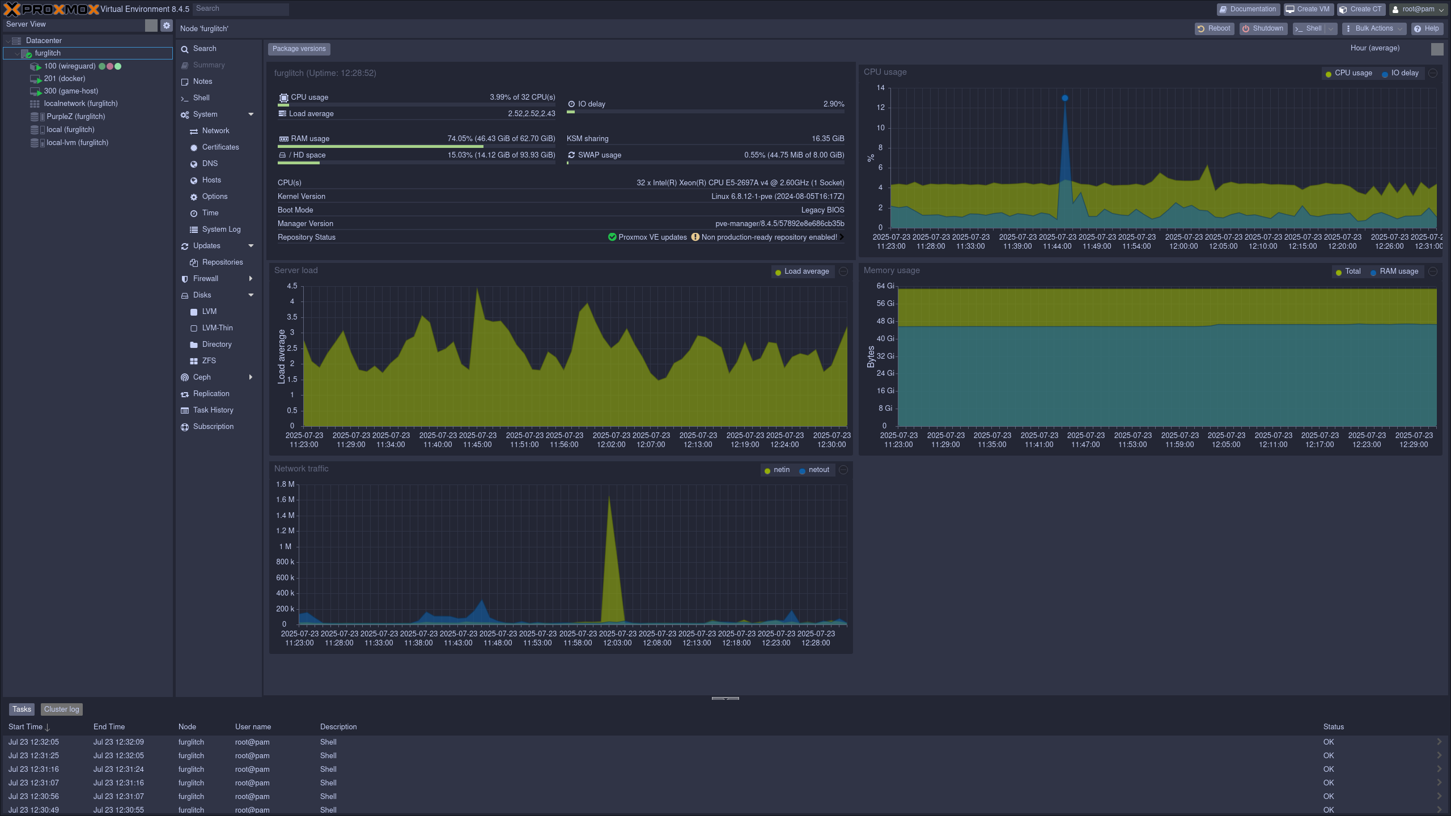
Task: Open the node Shell from the sidebar
Action: pos(201,97)
